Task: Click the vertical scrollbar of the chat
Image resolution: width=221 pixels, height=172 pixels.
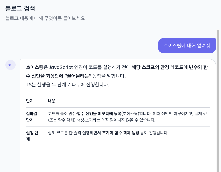Action: click(x=218, y=99)
